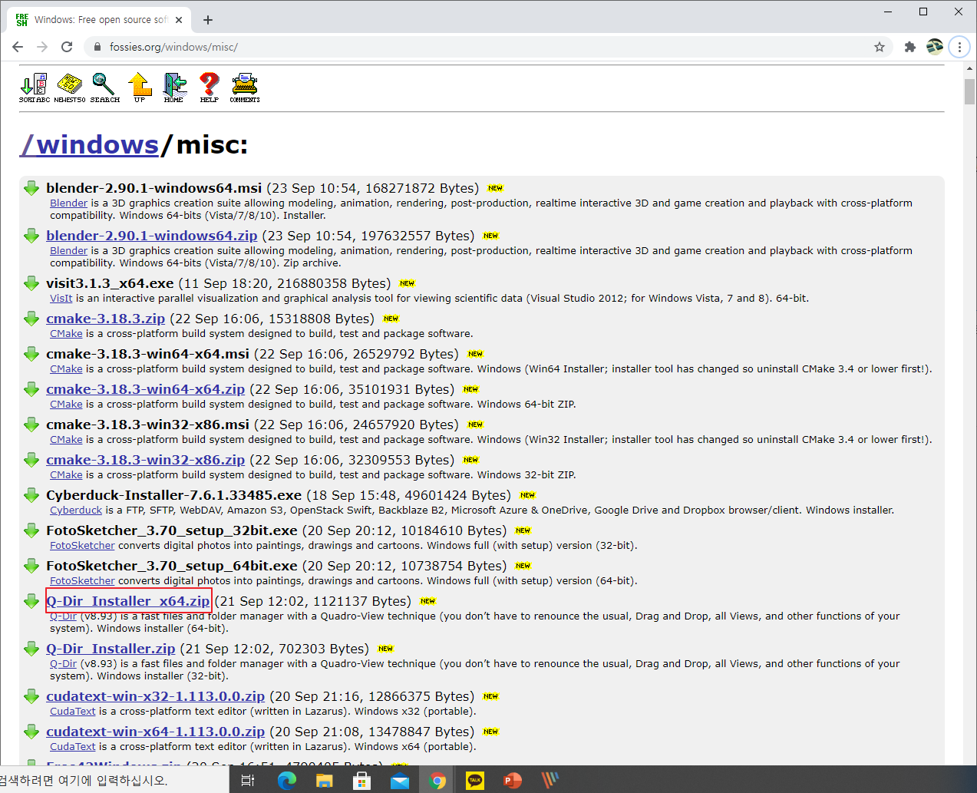This screenshot has height=793, width=977.
Task: Reload the page
Action: (67, 47)
